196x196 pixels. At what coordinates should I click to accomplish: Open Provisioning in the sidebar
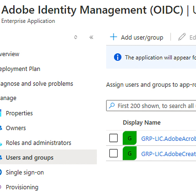click(22, 187)
